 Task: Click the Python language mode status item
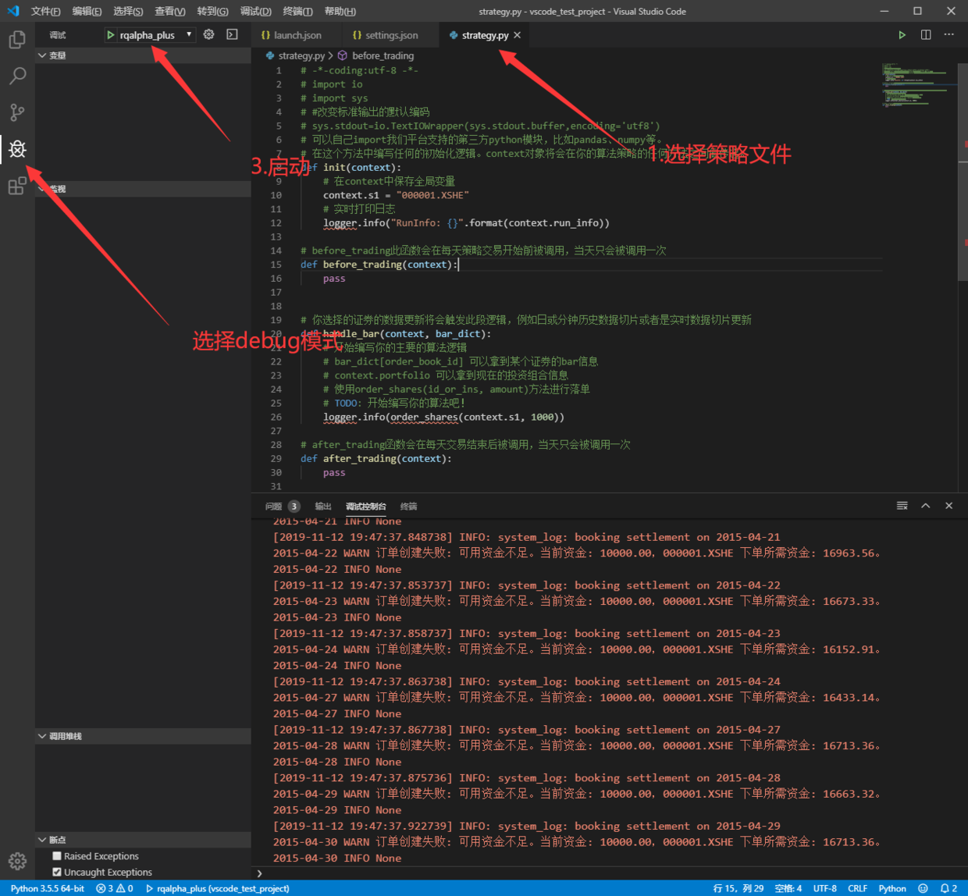pos(892,888)
